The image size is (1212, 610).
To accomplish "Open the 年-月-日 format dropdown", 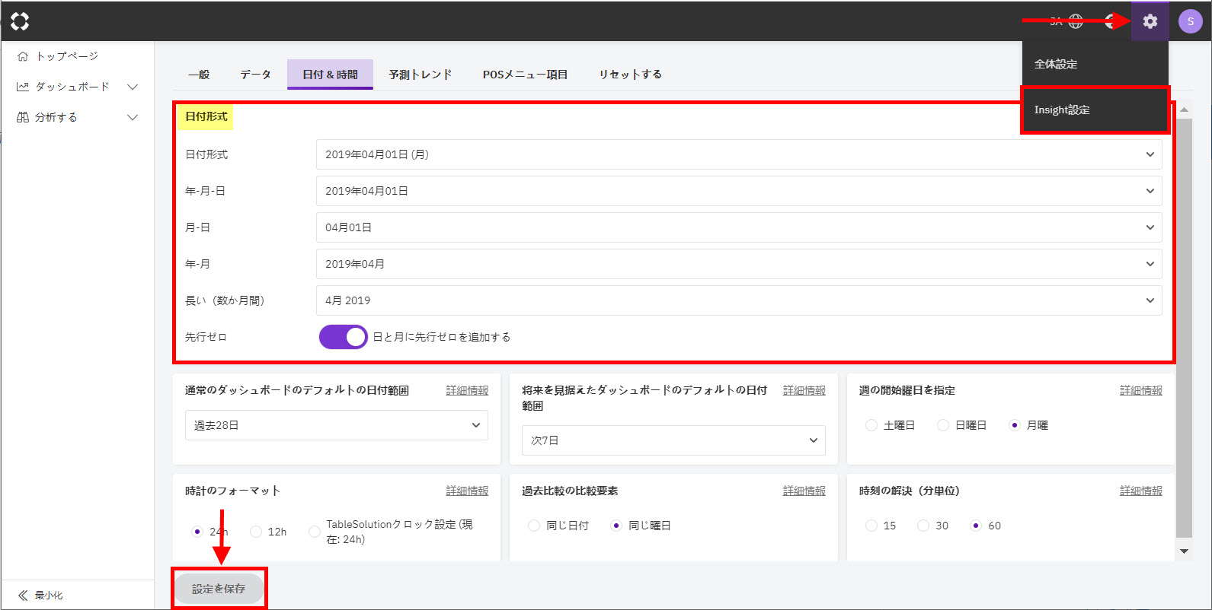I will pyautogui.click(x=739, y=191).
